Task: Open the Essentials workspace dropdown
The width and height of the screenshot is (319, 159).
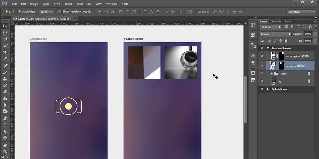Action: click(301, 12)
